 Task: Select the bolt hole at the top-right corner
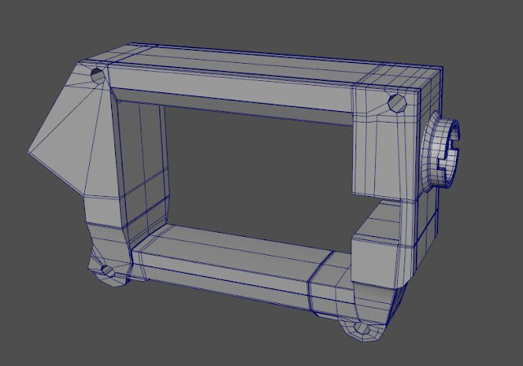[398, 103]
